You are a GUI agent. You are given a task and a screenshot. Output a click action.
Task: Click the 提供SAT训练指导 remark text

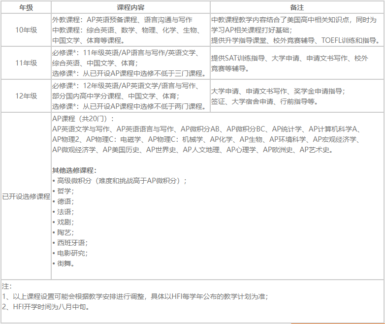click(x=237, y=59)
